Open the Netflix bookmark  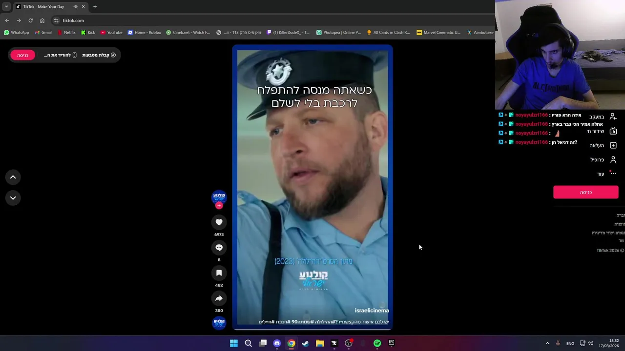[x=66, y=33]
